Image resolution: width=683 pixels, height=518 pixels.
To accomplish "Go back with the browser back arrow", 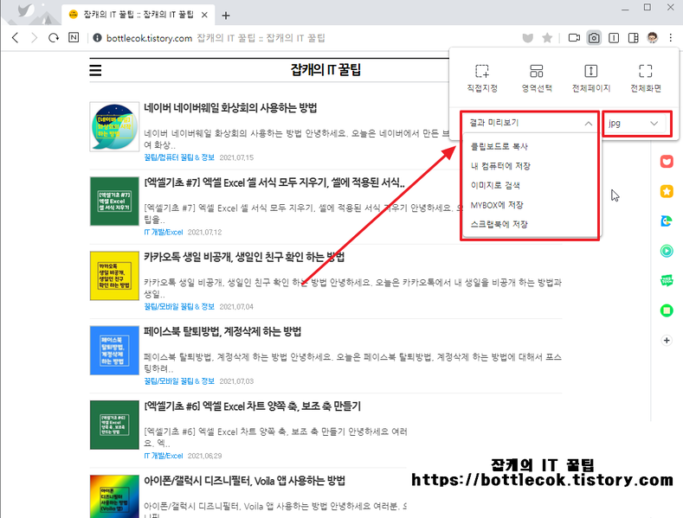I will tap(16, 38).
